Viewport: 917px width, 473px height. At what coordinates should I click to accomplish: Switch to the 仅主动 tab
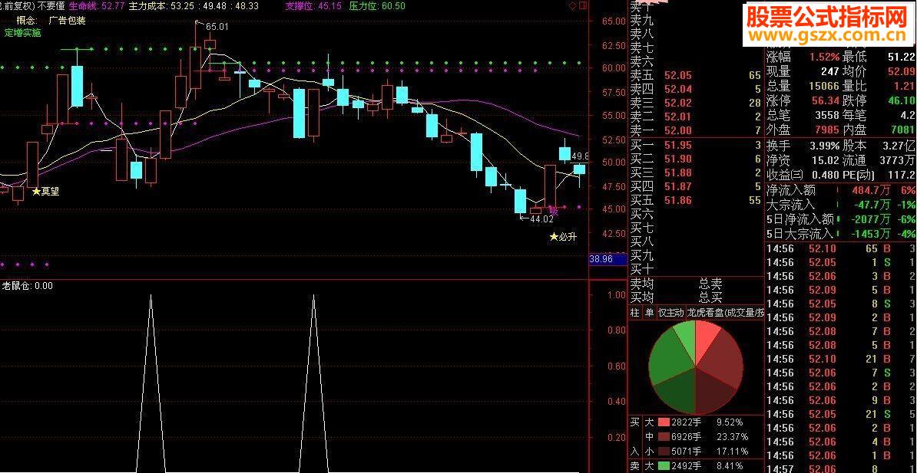click(670, 313)
